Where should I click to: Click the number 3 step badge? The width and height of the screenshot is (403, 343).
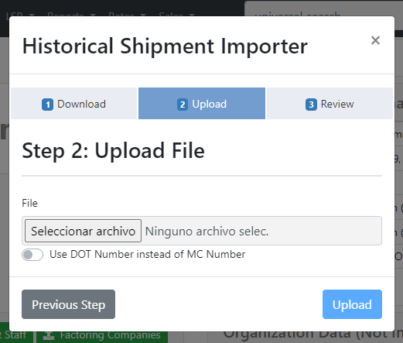pos(311,105)
